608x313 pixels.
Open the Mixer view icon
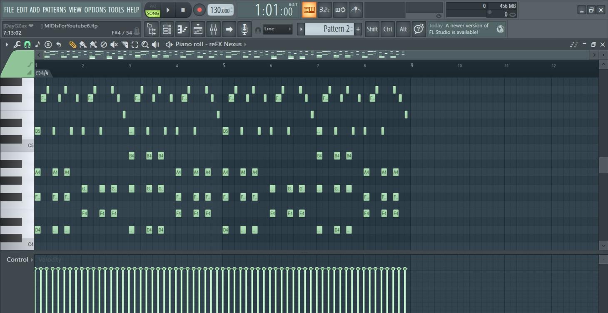(x=213, y=29)
